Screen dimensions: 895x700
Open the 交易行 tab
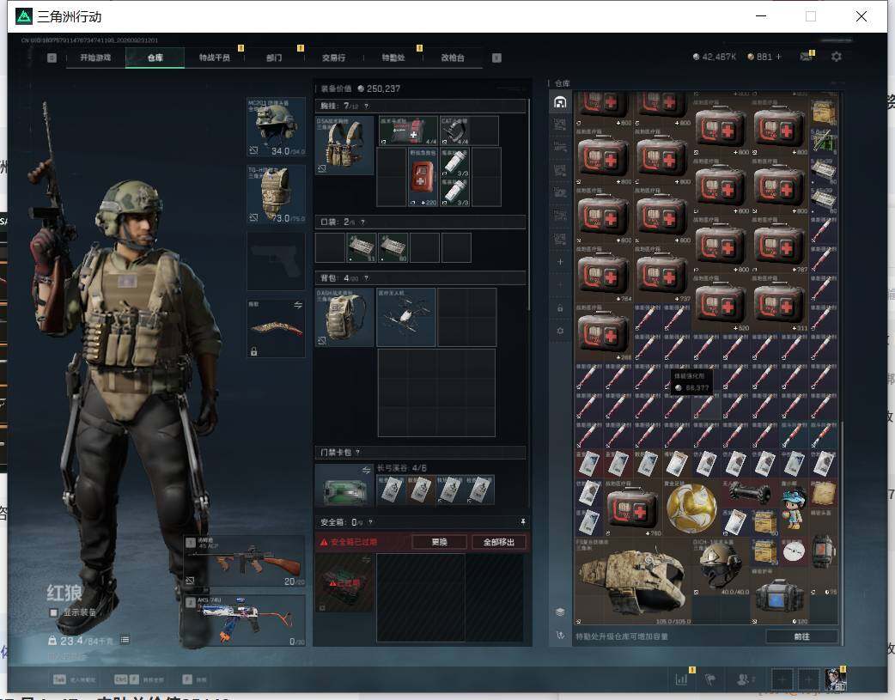coord(333,57)
